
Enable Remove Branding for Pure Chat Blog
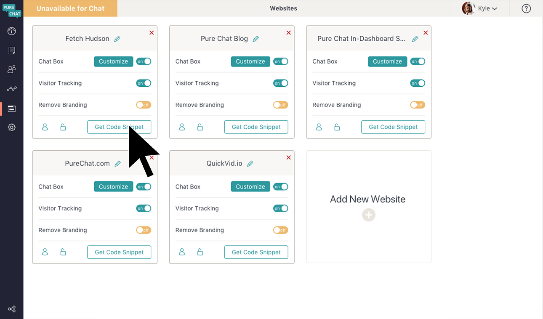point(281,105)
